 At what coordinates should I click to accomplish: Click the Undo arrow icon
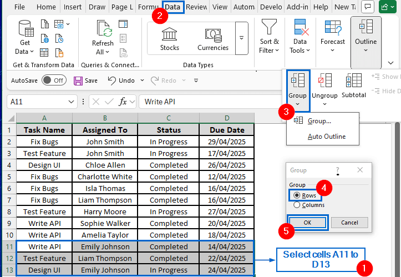click(111, 80)
